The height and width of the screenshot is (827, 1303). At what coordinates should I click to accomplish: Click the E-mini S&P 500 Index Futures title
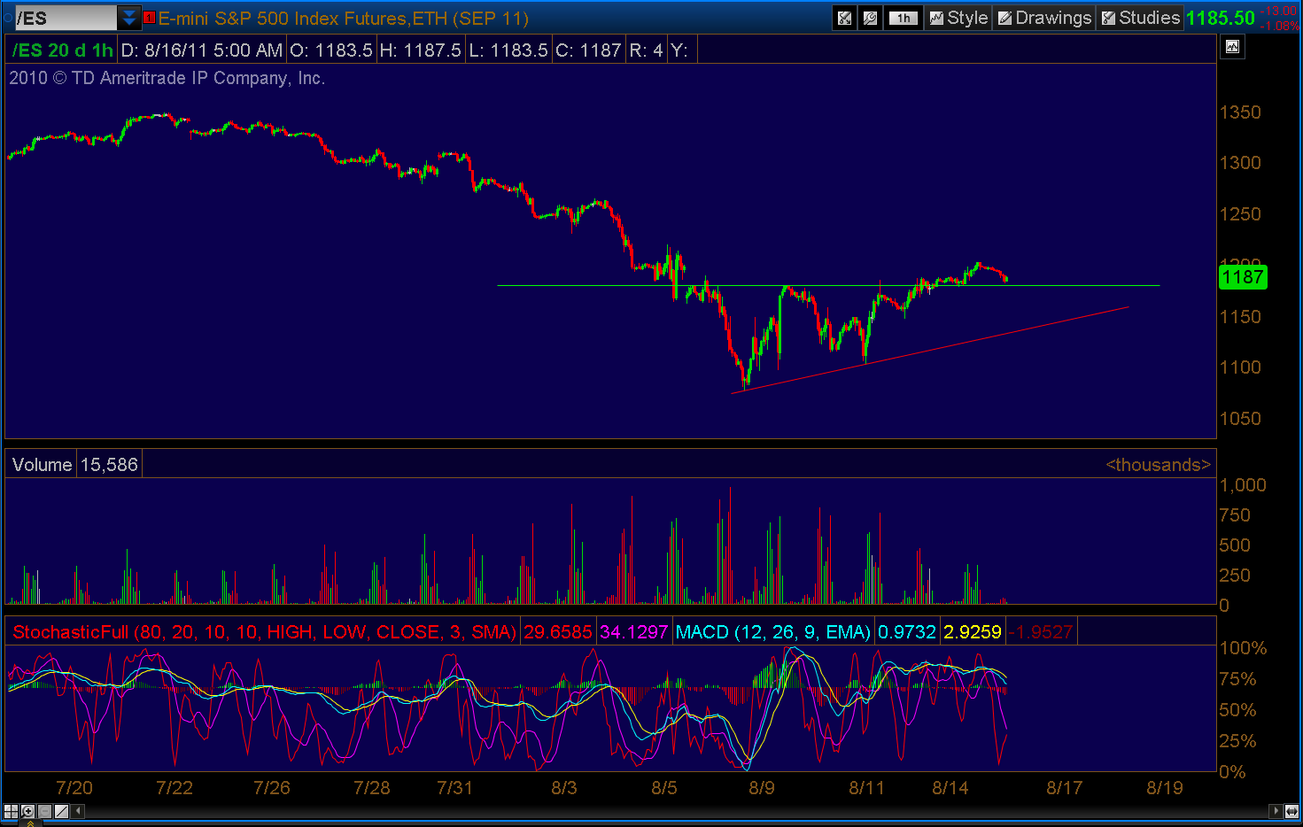click(344, 18)
